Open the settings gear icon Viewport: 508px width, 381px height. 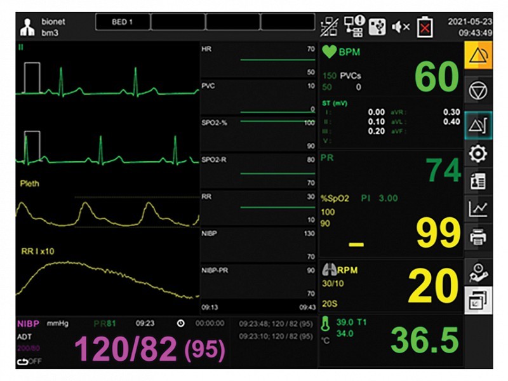point(478,153)
